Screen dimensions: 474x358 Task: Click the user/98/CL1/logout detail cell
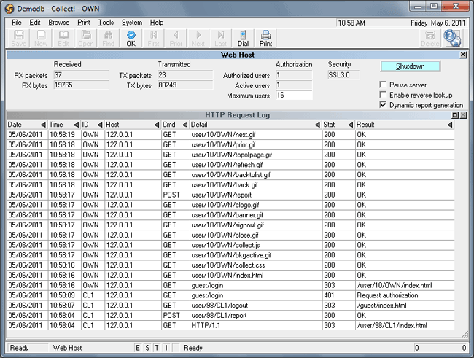(256, 306)
